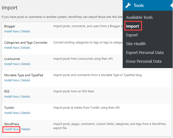This screenshot has width=173, height=138.
Task: Open Site Health from Tools menu
Action: [136, 44]
